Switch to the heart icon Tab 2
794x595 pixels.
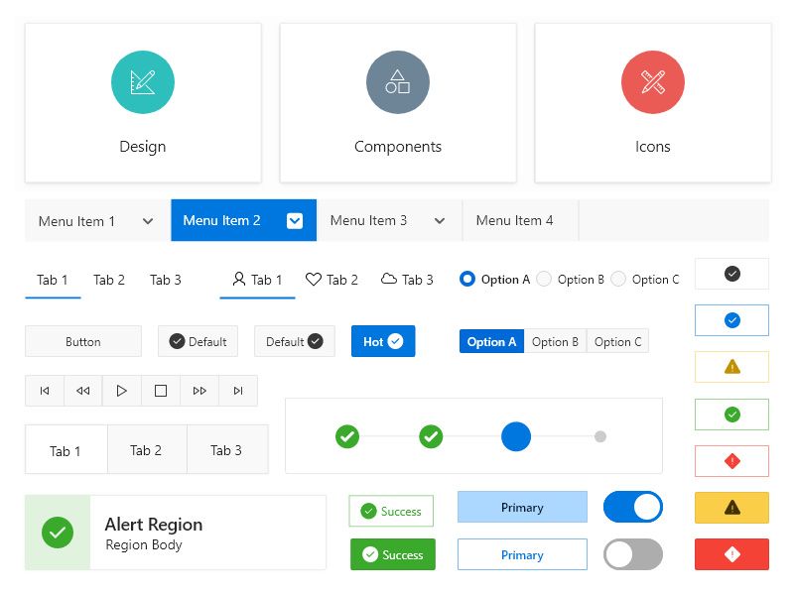331,280
